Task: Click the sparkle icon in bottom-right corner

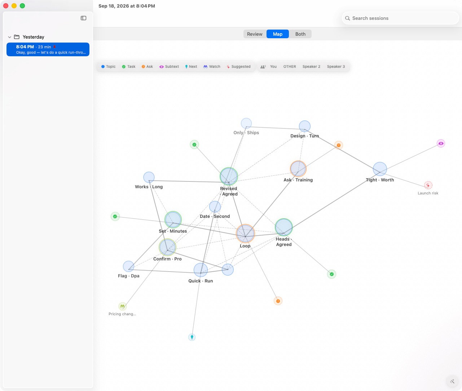Action: [x=452, y=381]
